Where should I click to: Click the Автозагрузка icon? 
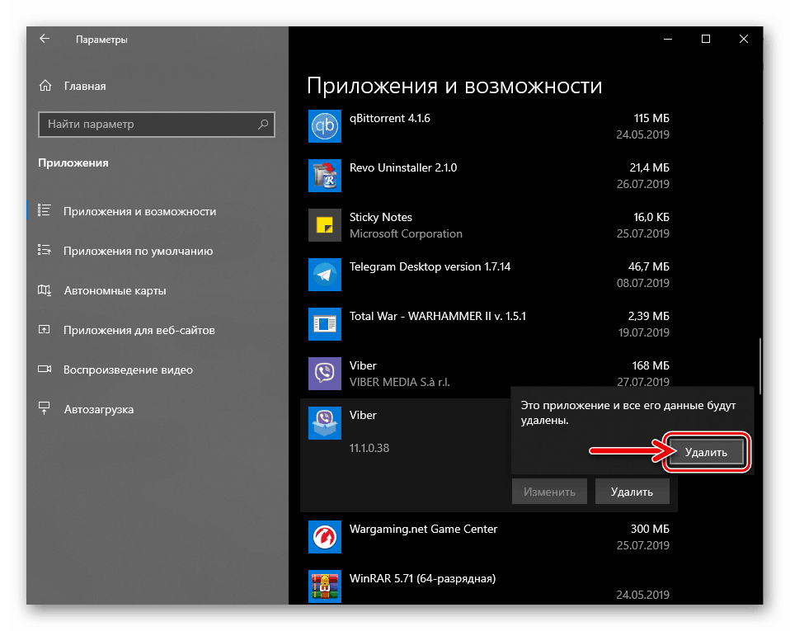[x=45, y=408]
